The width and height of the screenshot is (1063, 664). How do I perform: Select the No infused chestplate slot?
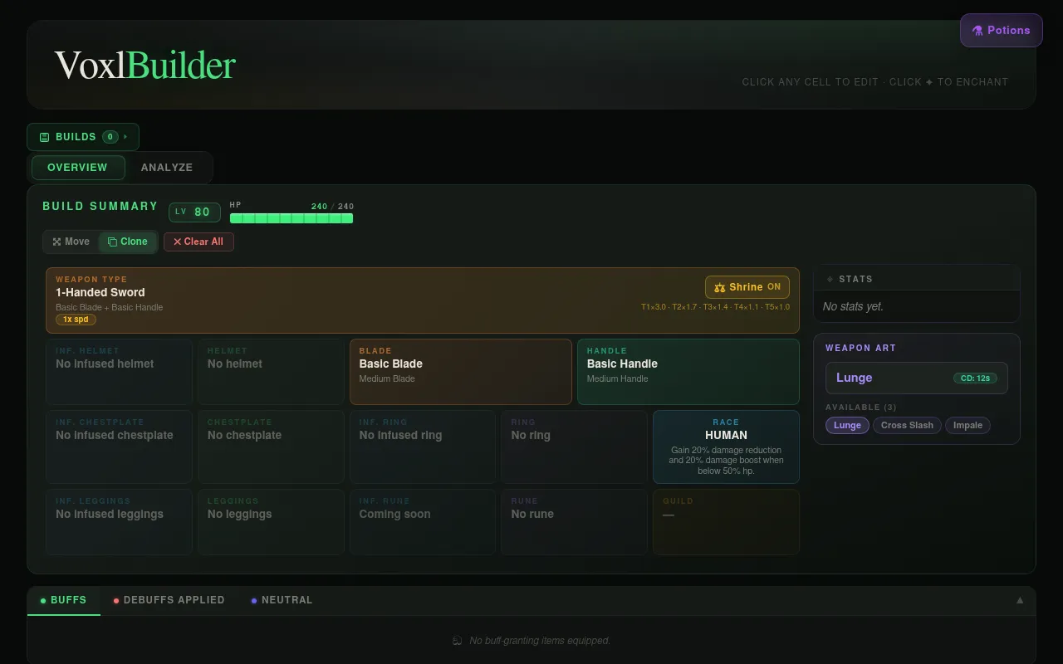[x=119, y=447]
